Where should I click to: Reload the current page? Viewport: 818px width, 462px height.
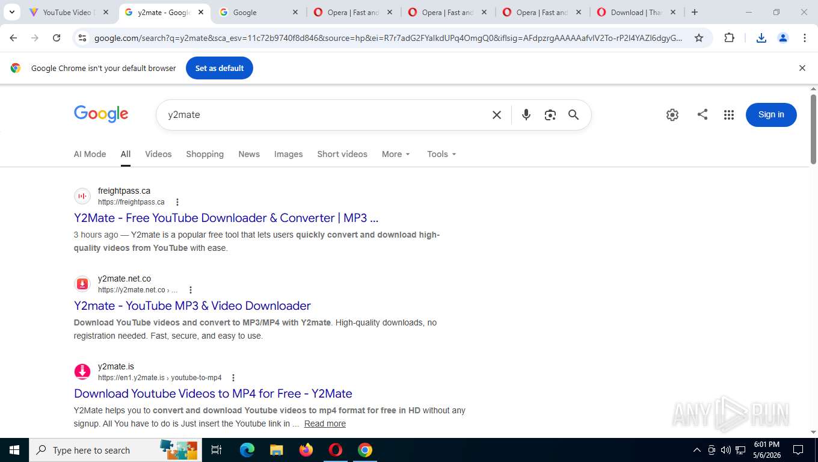pos(57,38)
